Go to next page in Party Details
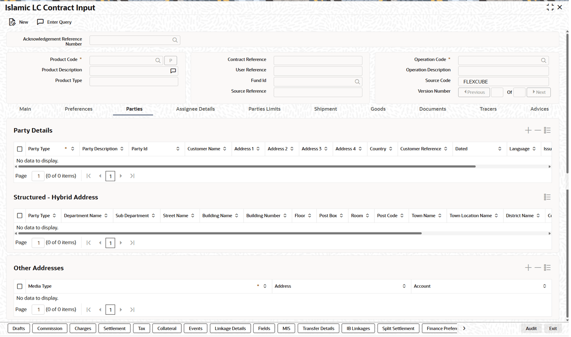Screen dimensions: 571x337 click(121, 176)
